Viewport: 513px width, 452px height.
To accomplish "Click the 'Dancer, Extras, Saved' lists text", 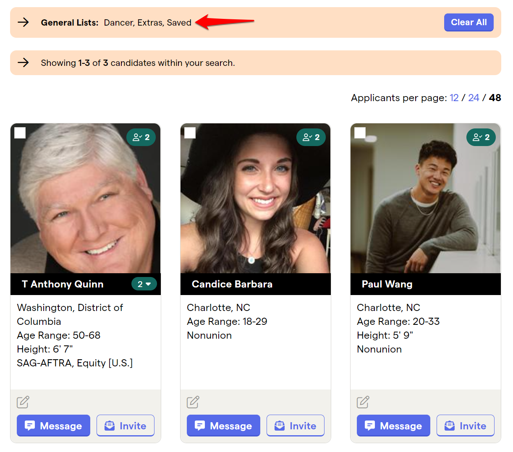I will click(x=148, y=23).
